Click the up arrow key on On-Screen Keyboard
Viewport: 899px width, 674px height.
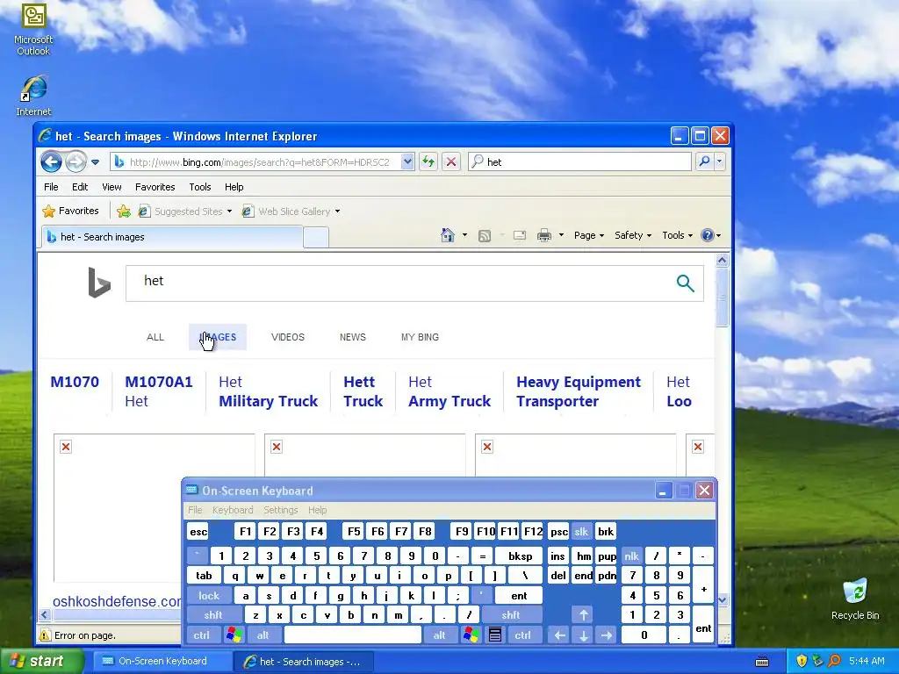point(583,615)
